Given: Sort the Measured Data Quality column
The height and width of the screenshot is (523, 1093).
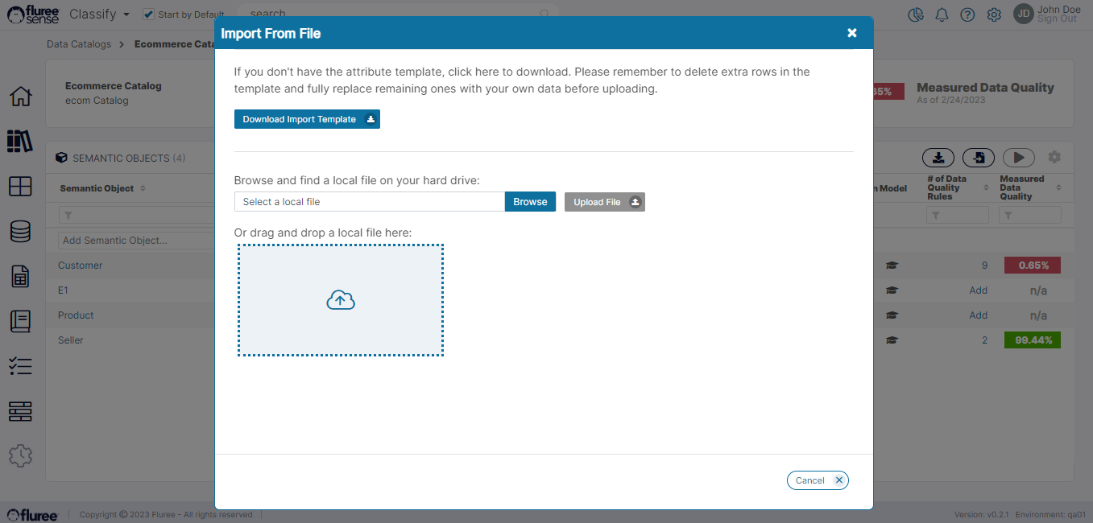Looking at the screenshot, I should tap(1058, 188).
